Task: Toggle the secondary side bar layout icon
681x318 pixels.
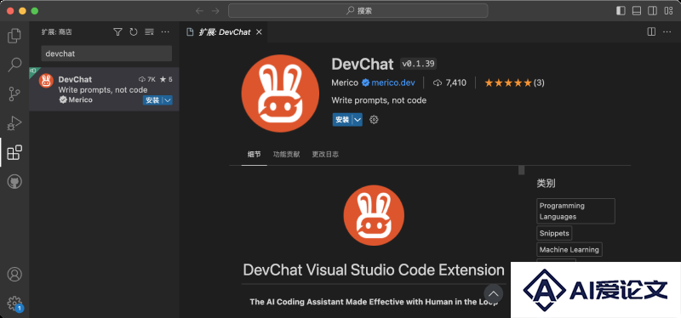Action: [x=652, y=11]
